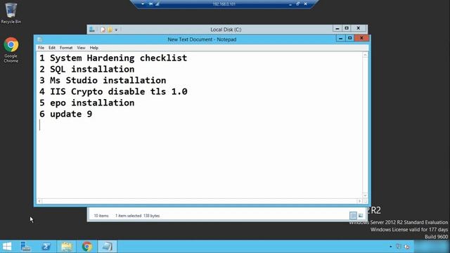This screenshot has height=253, width=450.
Task: Minimize the Notepad window
Action: point(340,38)
